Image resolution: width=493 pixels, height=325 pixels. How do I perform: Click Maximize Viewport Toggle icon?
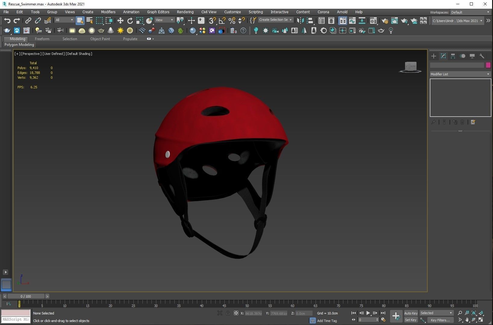pos(481,320)
